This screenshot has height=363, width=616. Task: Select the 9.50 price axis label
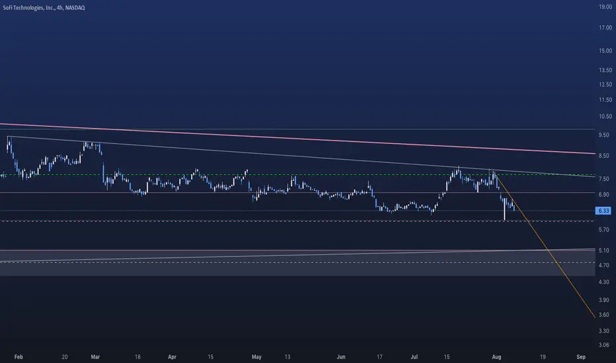pyautogui.click(x=603, y=135)
